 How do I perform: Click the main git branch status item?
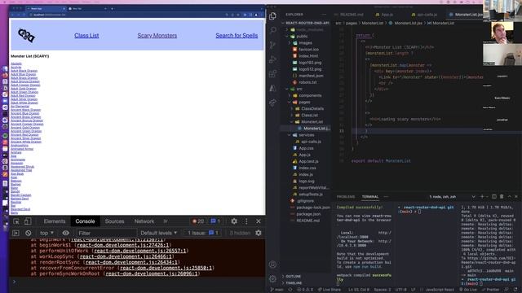coord(277,290)
